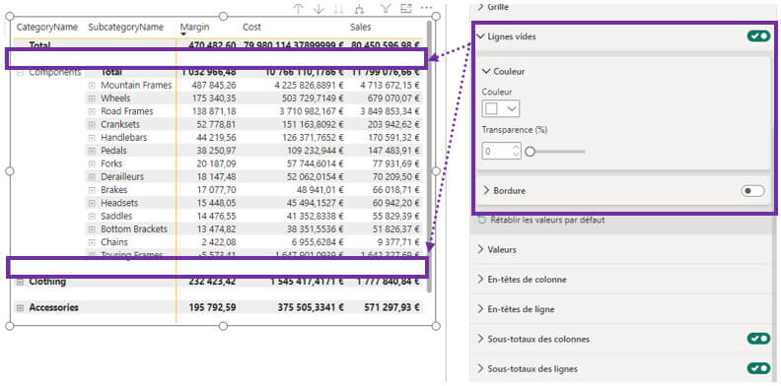Expand Brakes row plus icon

click(92, 190)
